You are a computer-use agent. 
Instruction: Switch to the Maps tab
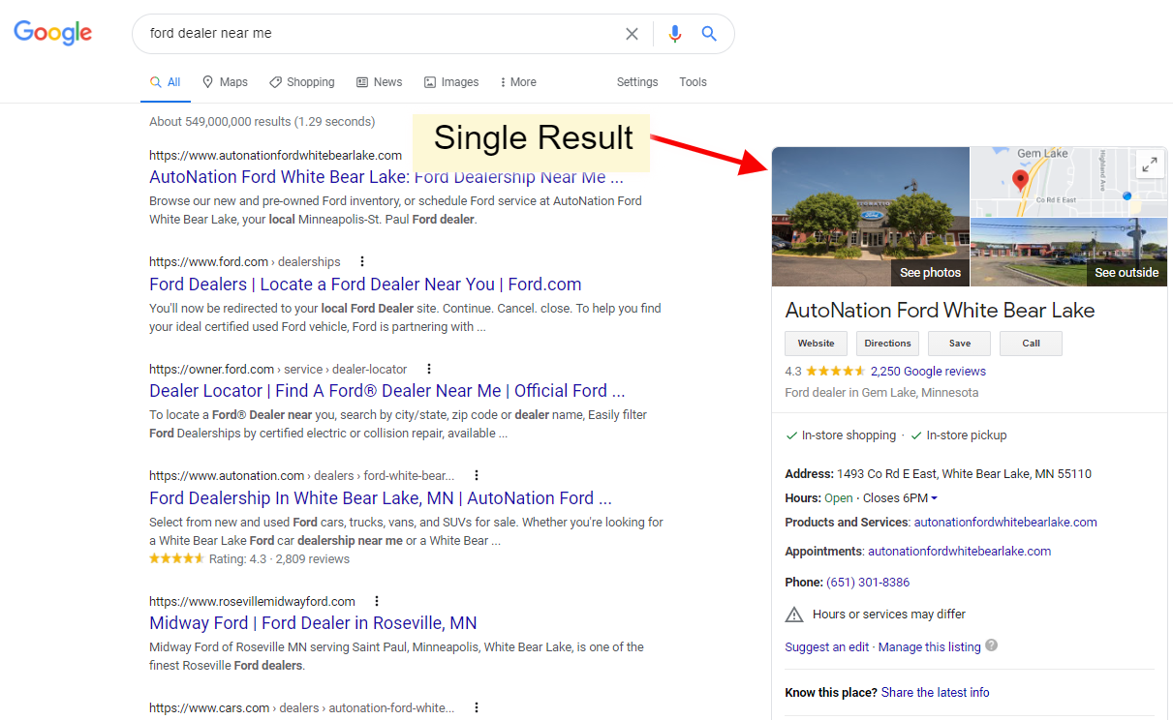pyautogui.click(x=225, y=82)
